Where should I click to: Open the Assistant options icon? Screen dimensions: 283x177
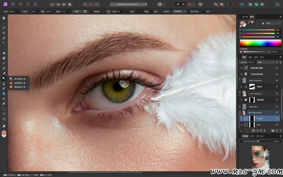click(x=201, y=5)
